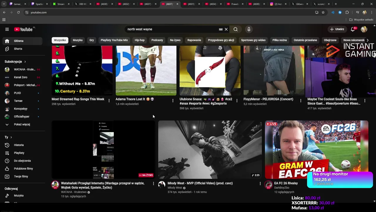The height and width of the screenshot is (212, 376).
Task: Select the Piłka nożna chip
Action: [x=280, y=40]
